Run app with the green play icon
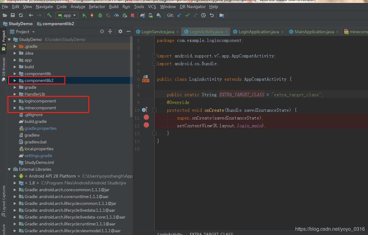 (x=84, y=16)
